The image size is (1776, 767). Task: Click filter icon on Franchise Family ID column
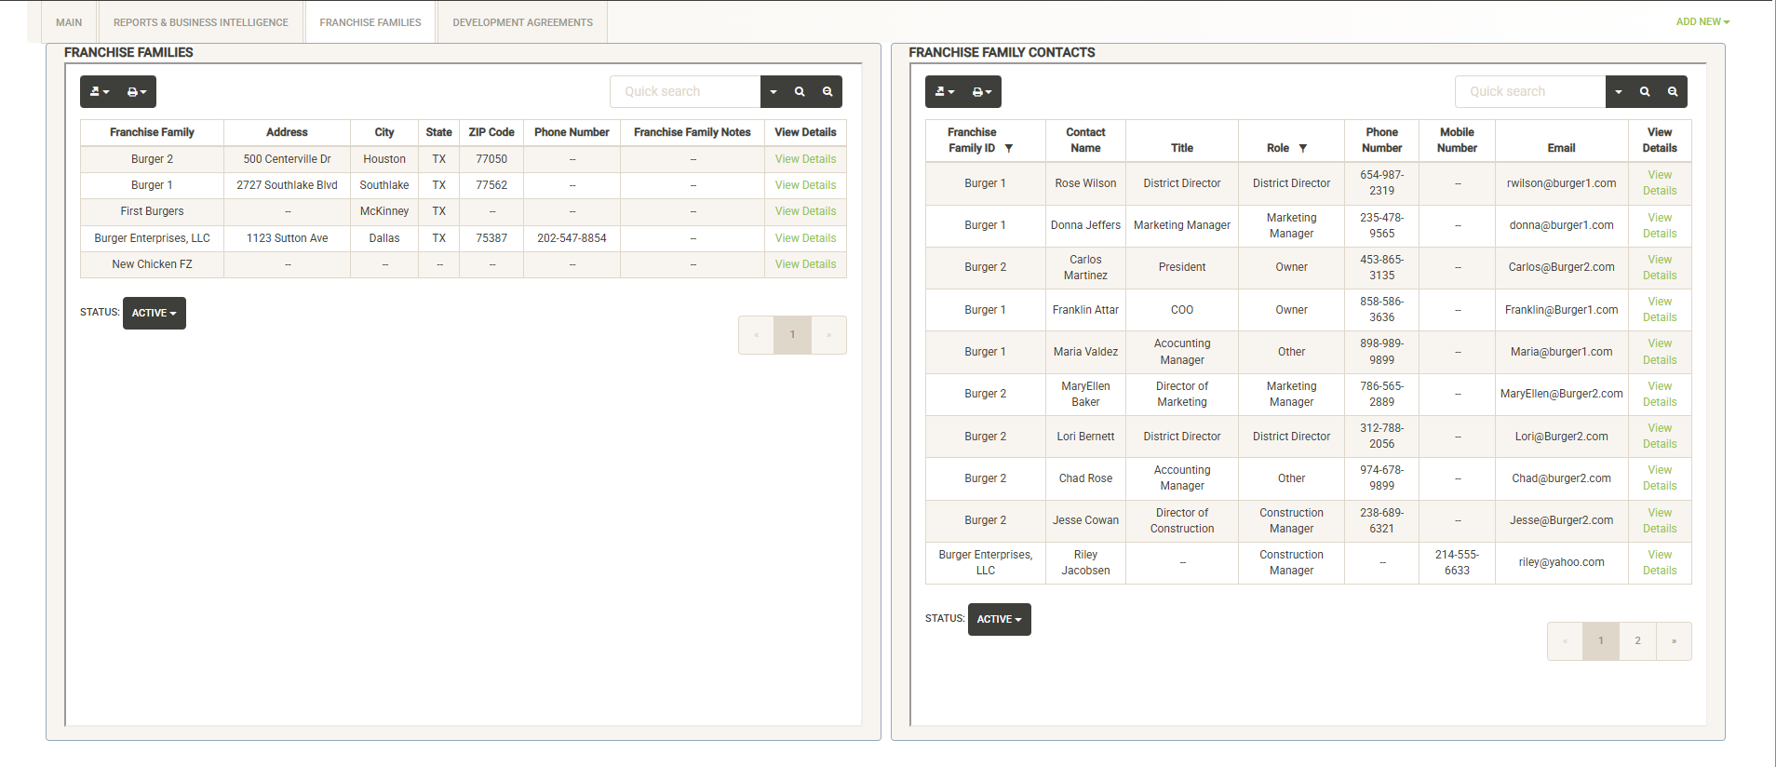(x=1009, y=149)
